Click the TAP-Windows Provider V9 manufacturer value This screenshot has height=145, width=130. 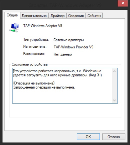point(74,47)
